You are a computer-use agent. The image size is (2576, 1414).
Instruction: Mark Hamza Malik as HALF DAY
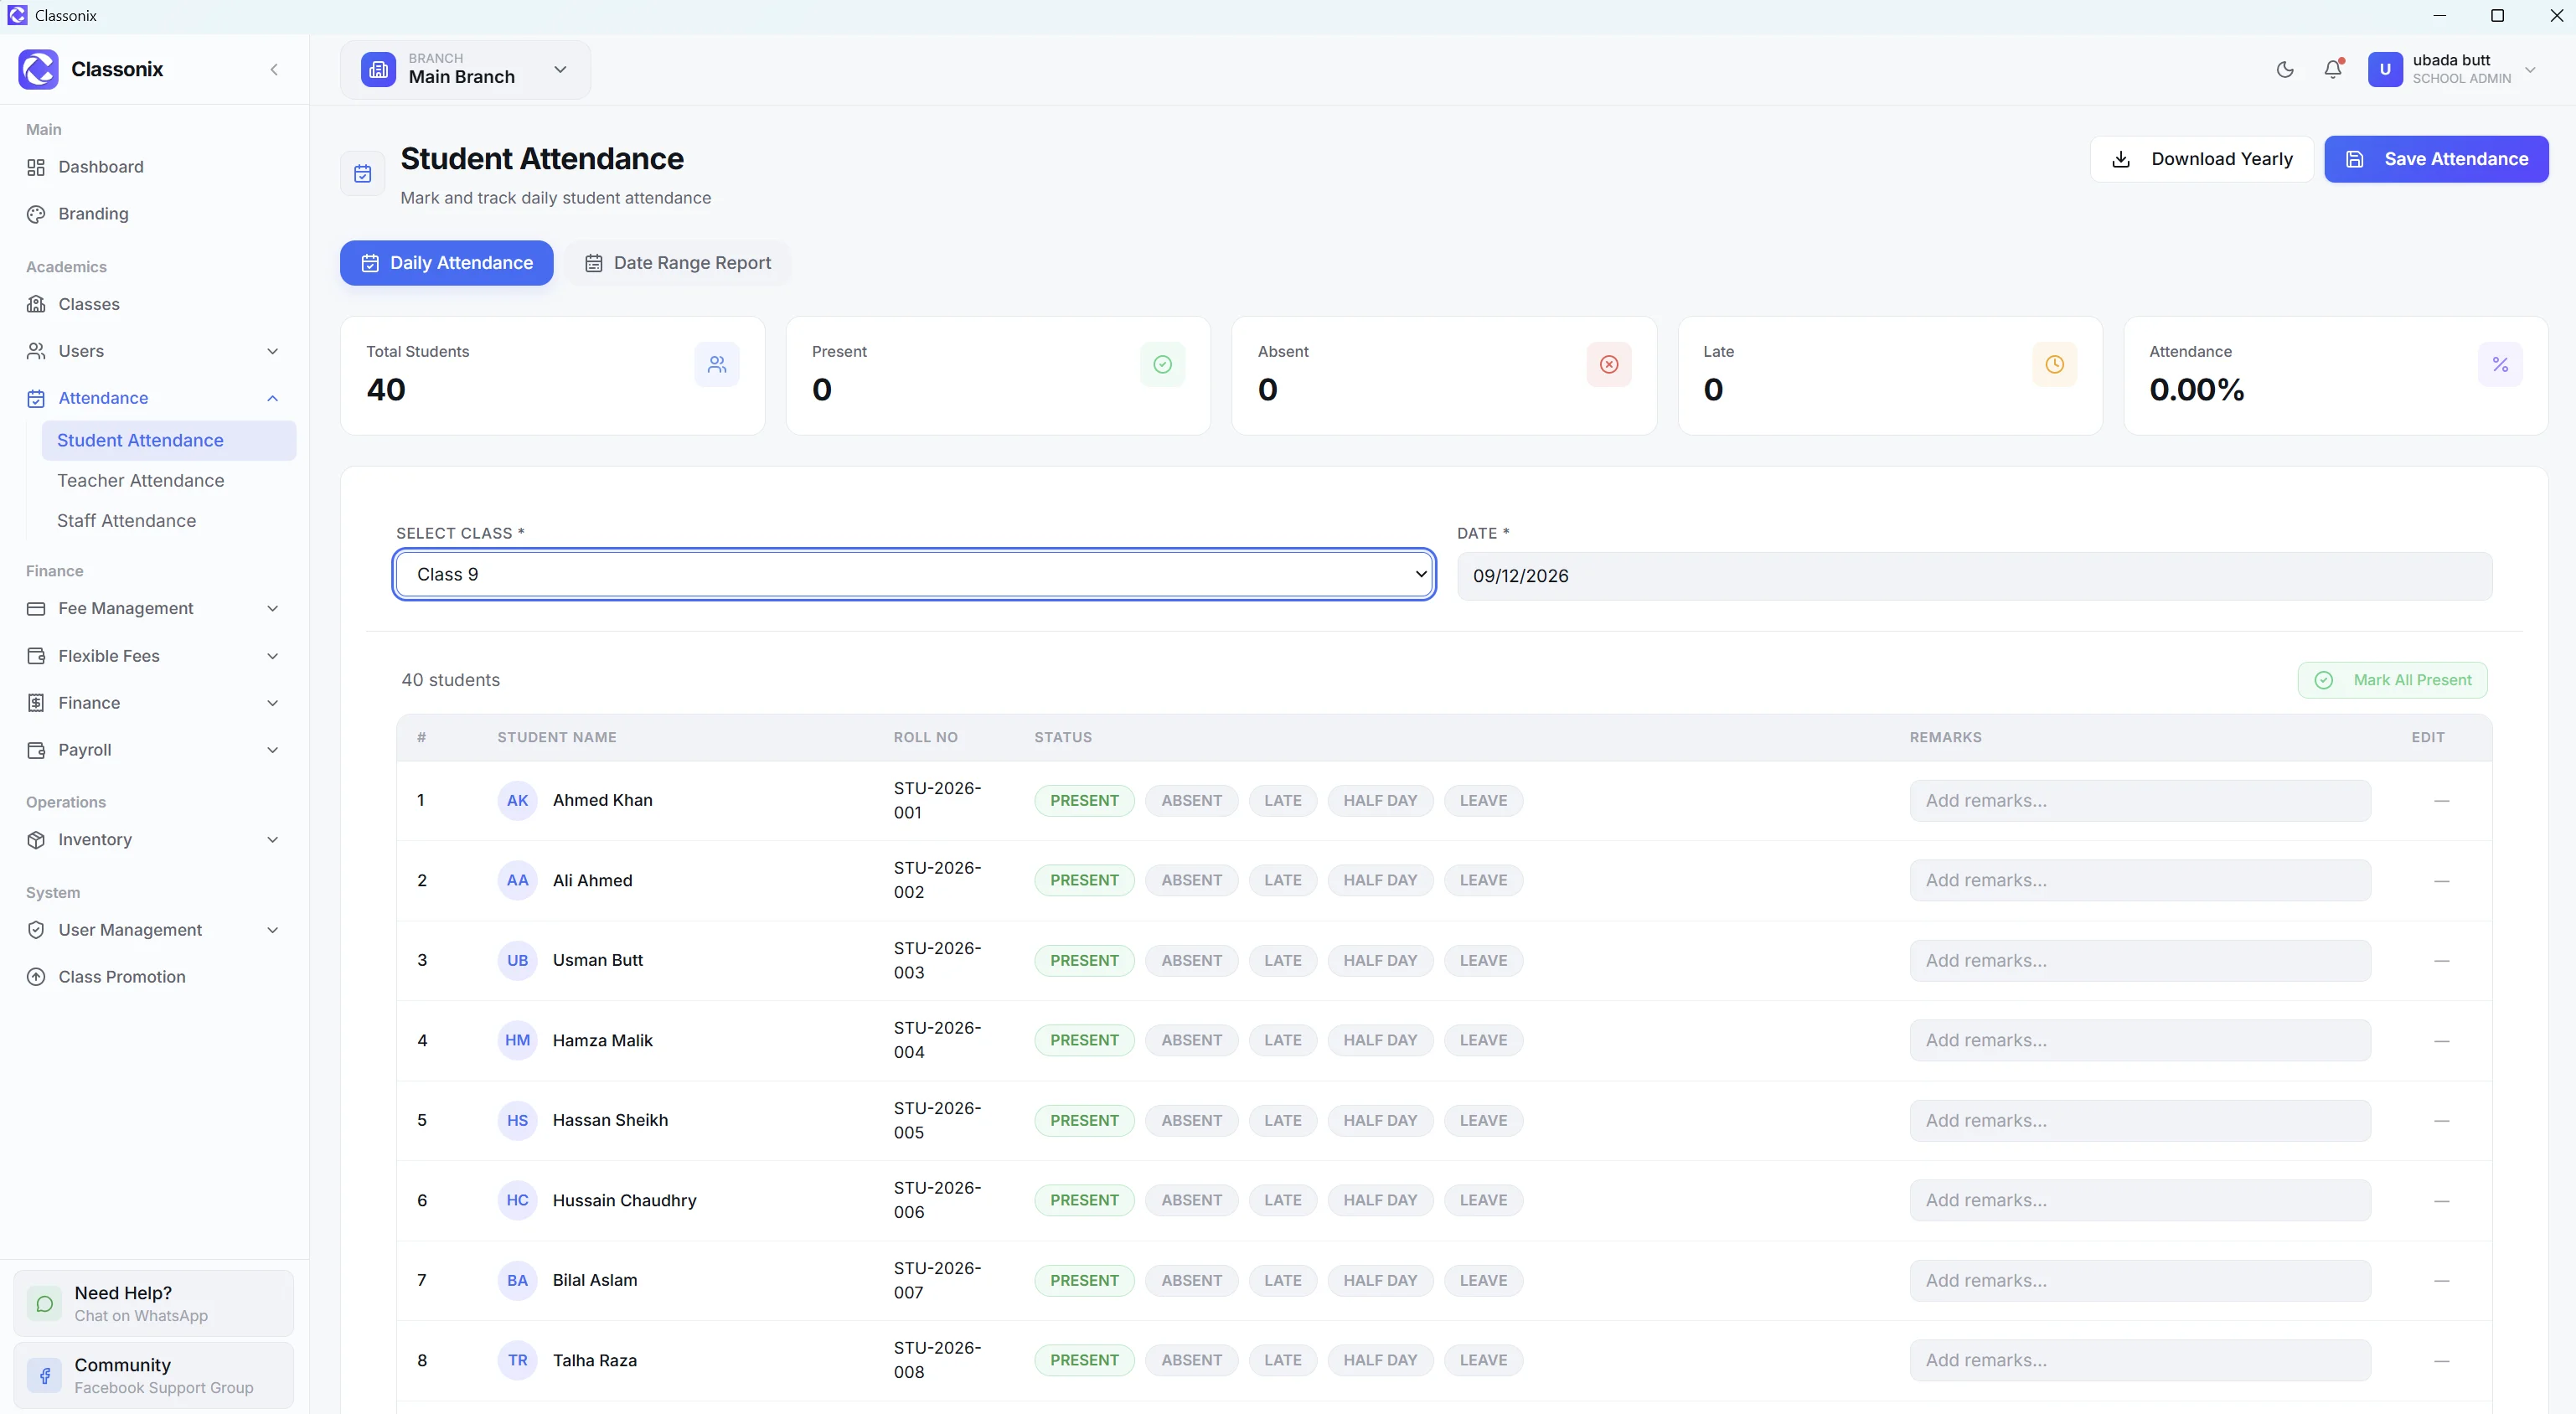(x=1380, y=1040)
